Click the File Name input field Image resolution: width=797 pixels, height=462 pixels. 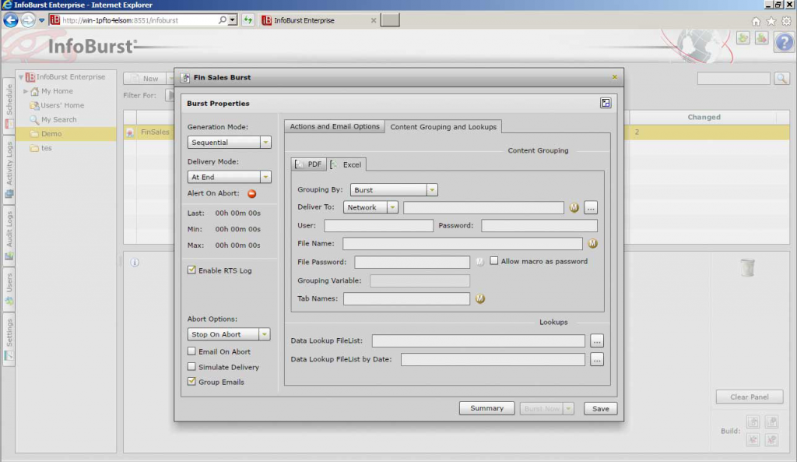462,244
